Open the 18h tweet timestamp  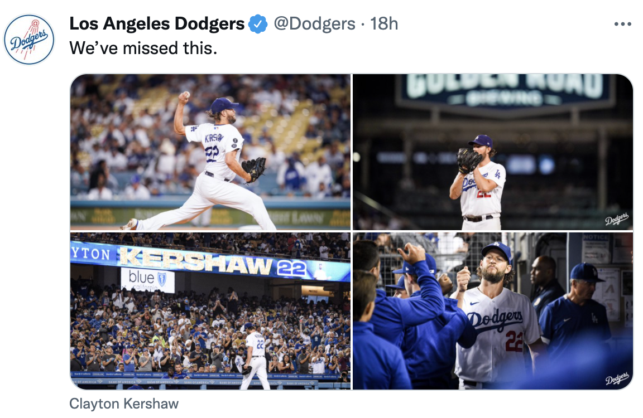point(384,24)
